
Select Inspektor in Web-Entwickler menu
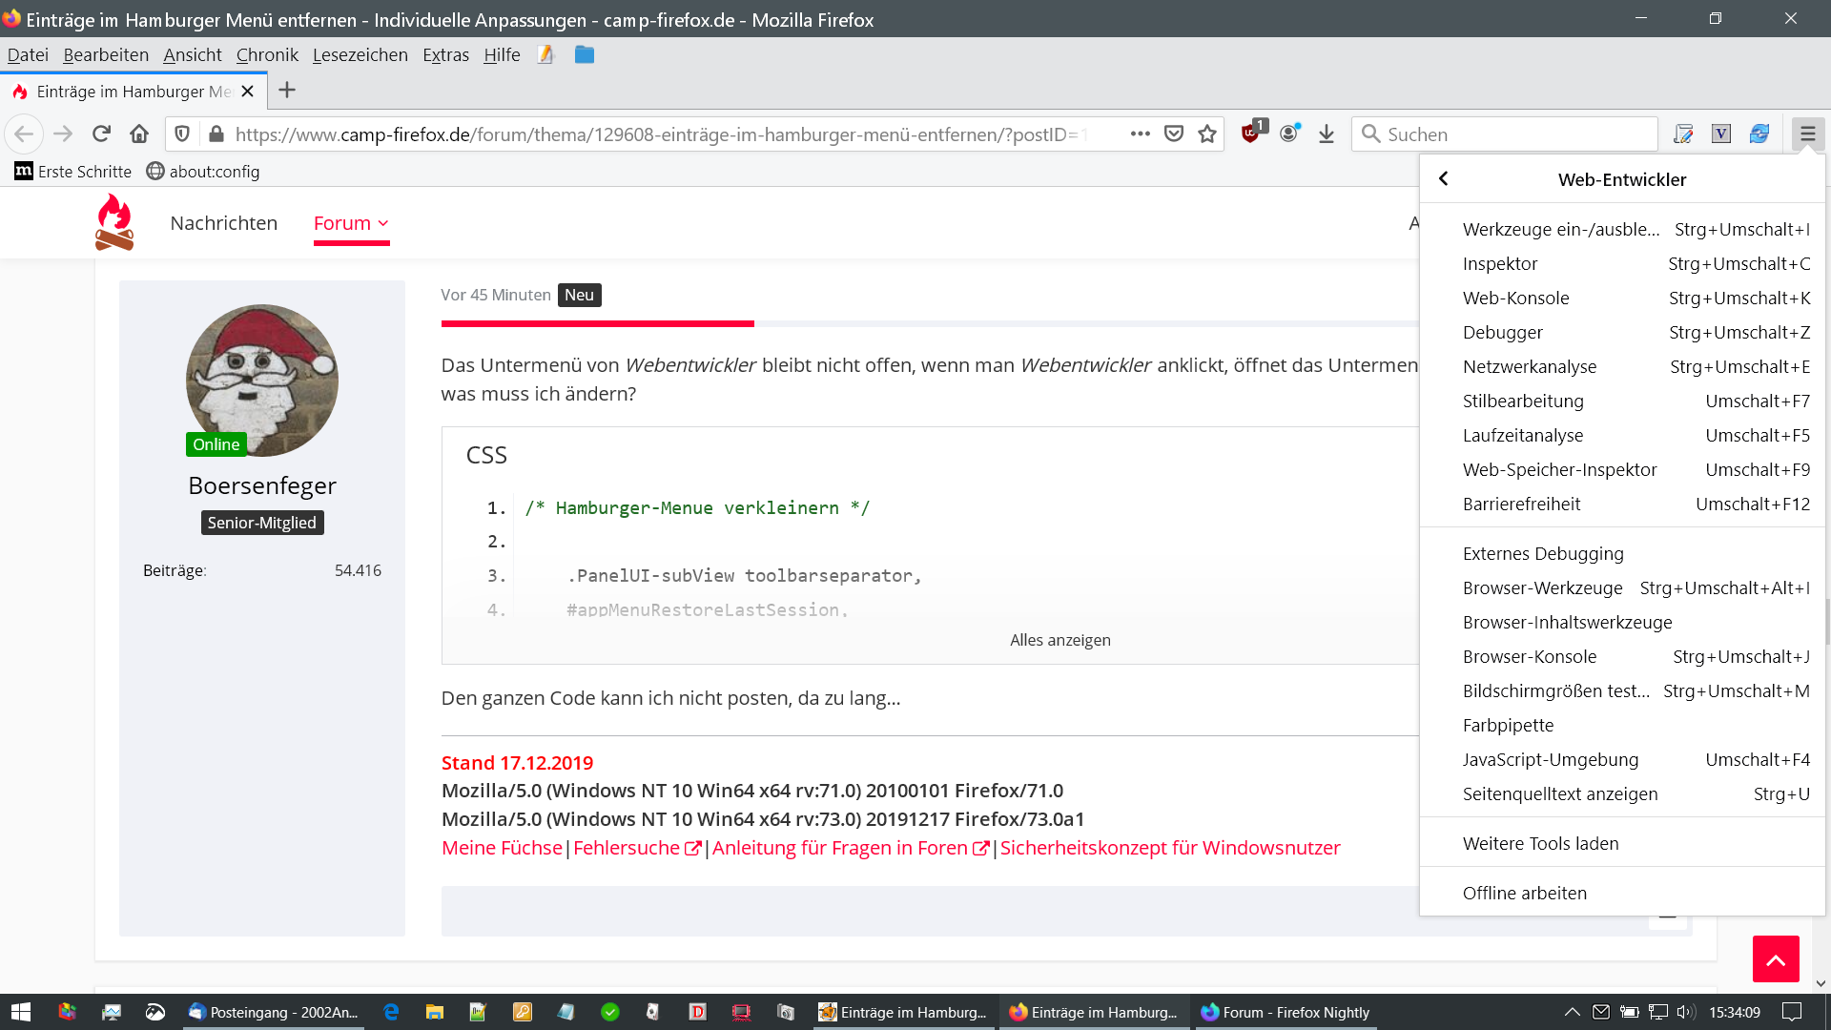[x=1500, y=263]
